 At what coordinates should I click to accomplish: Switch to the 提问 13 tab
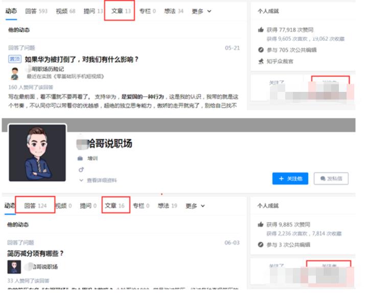pyautogui.click(x=93, y=11)
